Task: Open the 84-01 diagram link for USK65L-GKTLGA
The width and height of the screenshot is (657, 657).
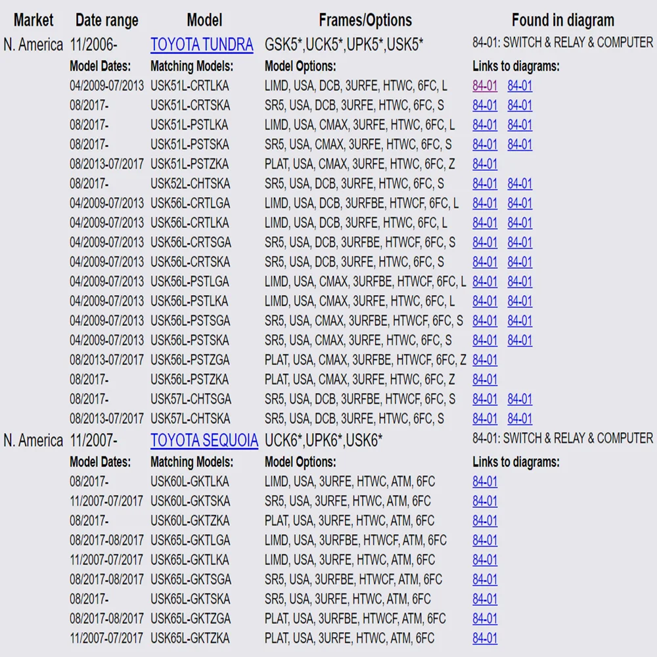Action: [x=485, y=540]
